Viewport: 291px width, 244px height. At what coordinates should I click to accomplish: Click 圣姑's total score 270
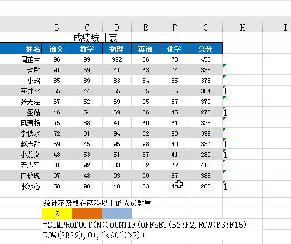point(205,112)
